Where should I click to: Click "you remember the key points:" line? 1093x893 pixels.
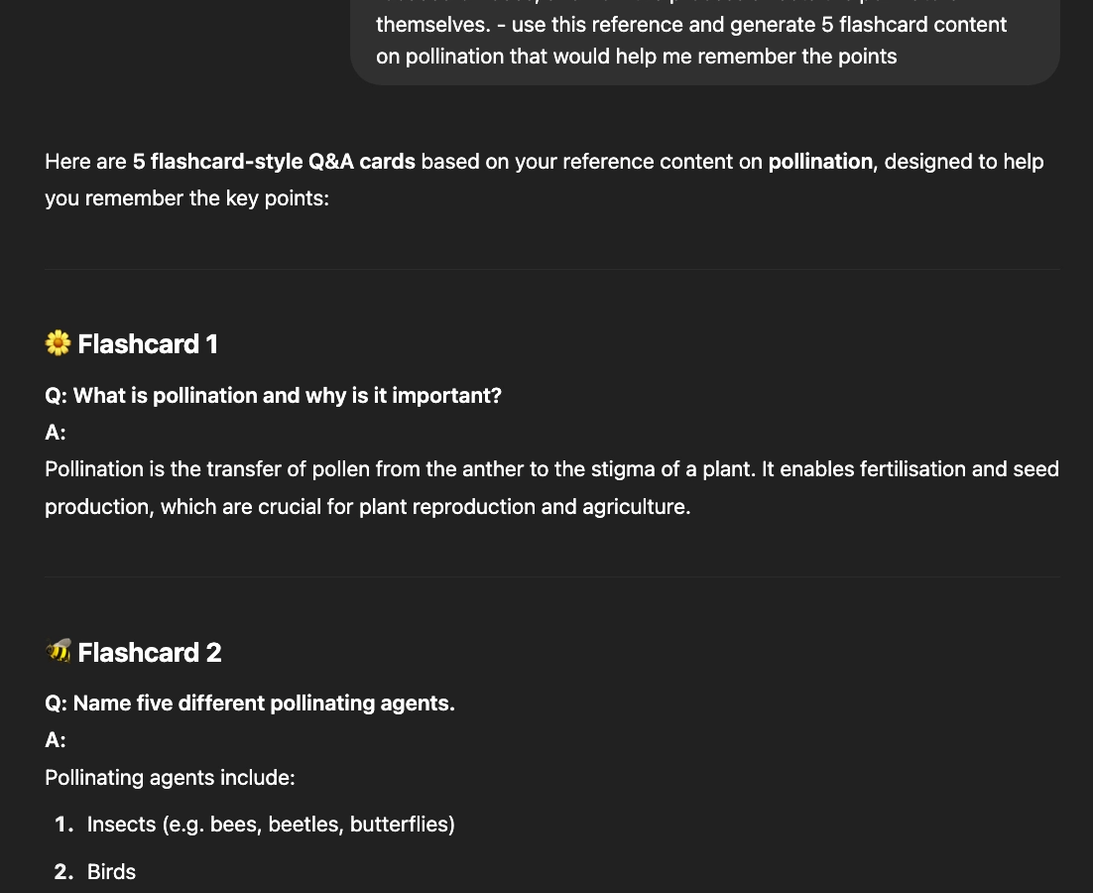point(186,198)
